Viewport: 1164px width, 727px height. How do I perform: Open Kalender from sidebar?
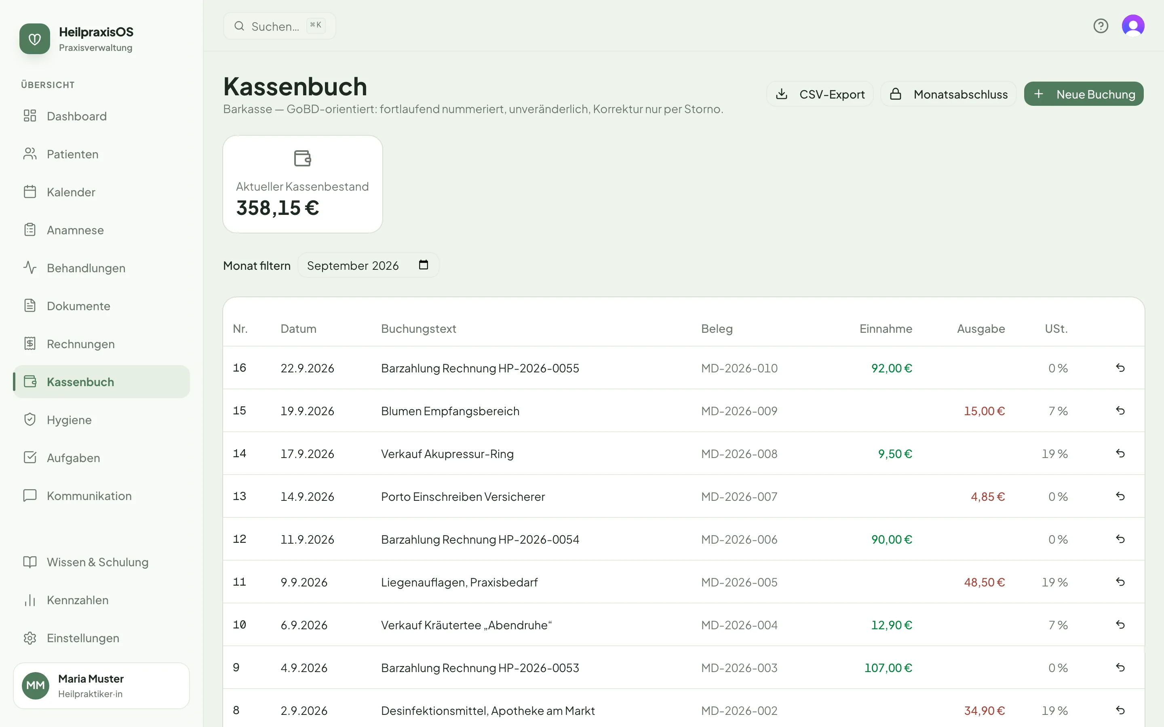[101, 192]
